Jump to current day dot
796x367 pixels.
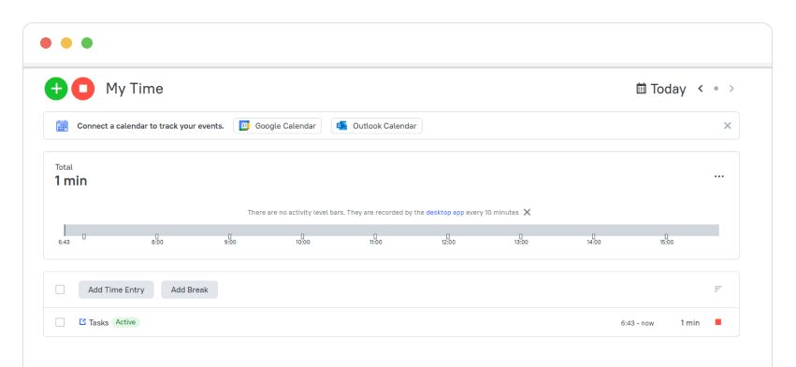tap(716, 89)
